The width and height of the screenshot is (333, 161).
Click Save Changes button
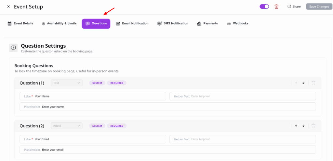(x=319, y=6)
